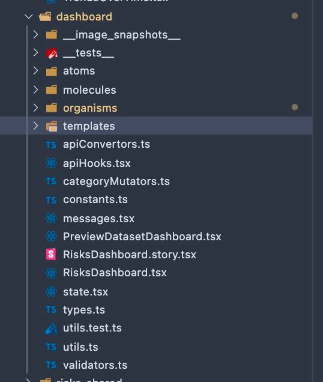This screenshot has width=323, height=382.
Task: Expand the molecules folder arrow
Action: pos(35,89)
